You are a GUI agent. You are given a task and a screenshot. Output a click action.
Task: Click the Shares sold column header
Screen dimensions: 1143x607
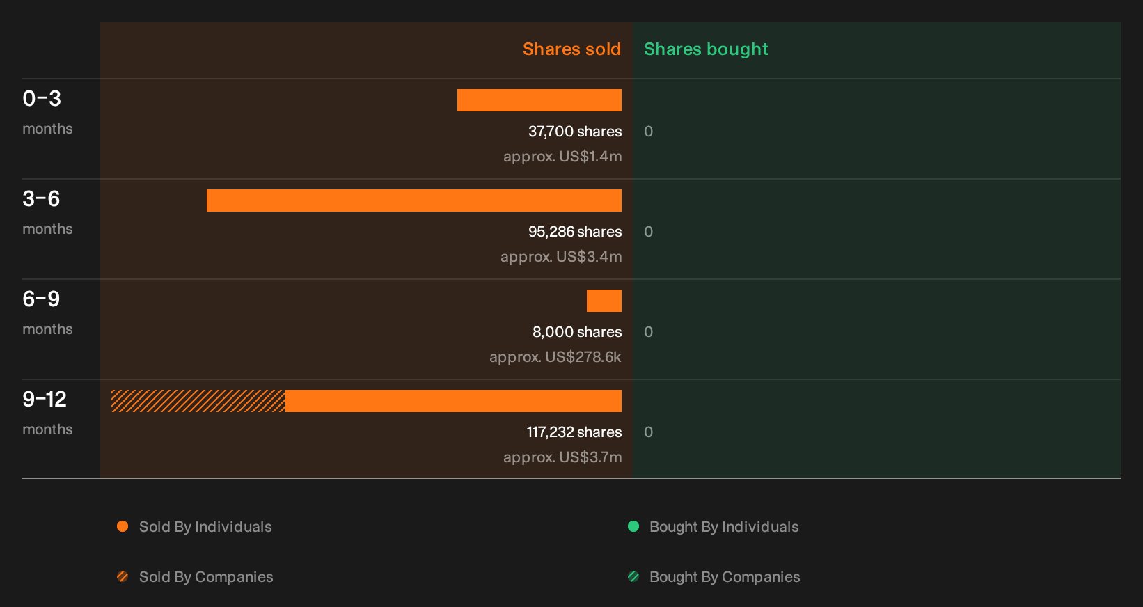point(571,49)
